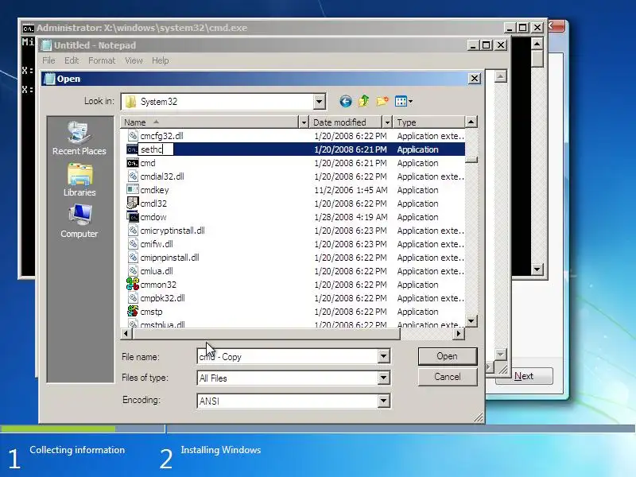
Task: Sort by Date modified column header
Action: tap(346, 122)
